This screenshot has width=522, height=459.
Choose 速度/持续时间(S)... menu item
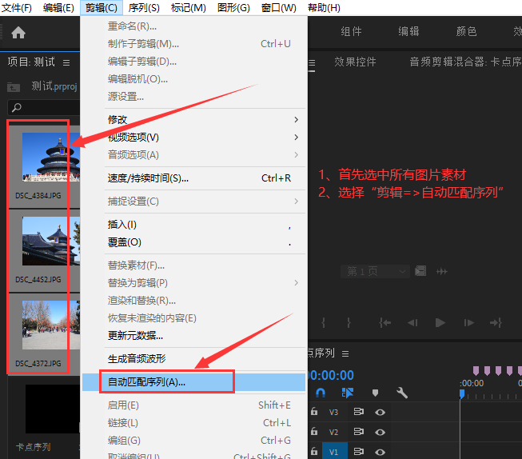pyautogui.click(x=193, y=178)
